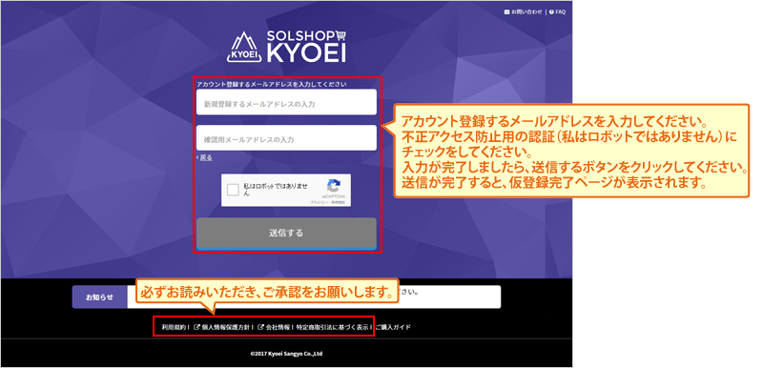Viewport: 763px width, 368px height.
Task: Open the お問い合わせ contact link
Action: coord(526,11)
